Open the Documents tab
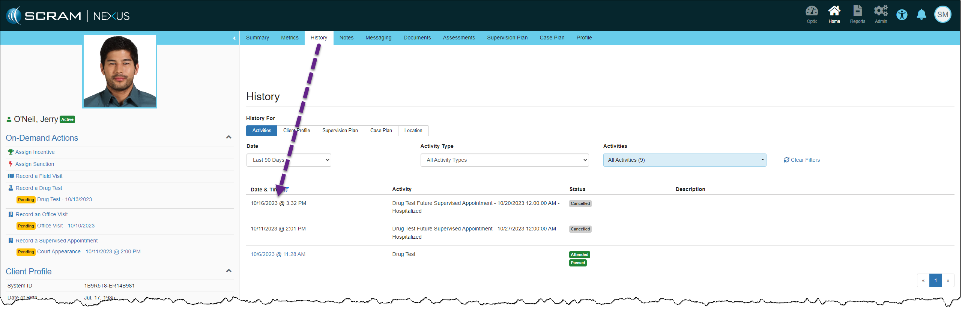Screen dimensions: 962x310 pyautogui.click(x=417, y=38)
